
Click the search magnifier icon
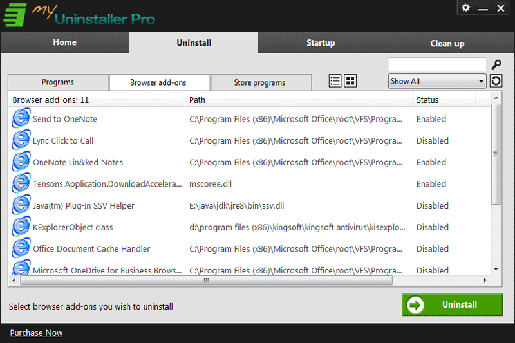click(x=496, y=64)
